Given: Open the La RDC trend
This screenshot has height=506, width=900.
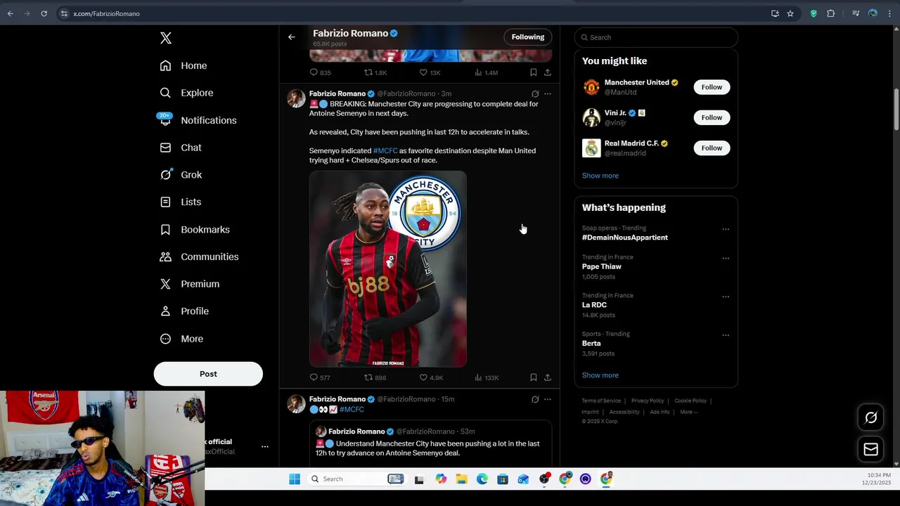Looking at the screenshot, I should click(x=594, y=305).
